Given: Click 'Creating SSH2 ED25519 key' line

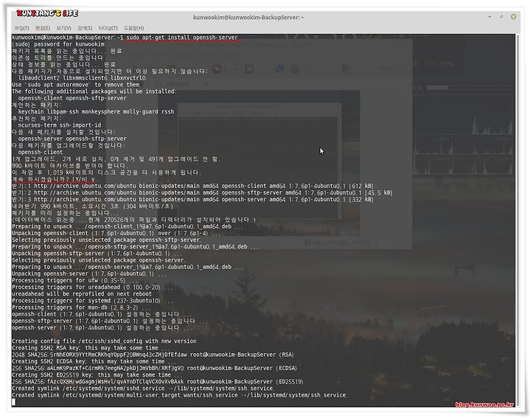Looking at the screenshot, I should (x=97, y=375).
